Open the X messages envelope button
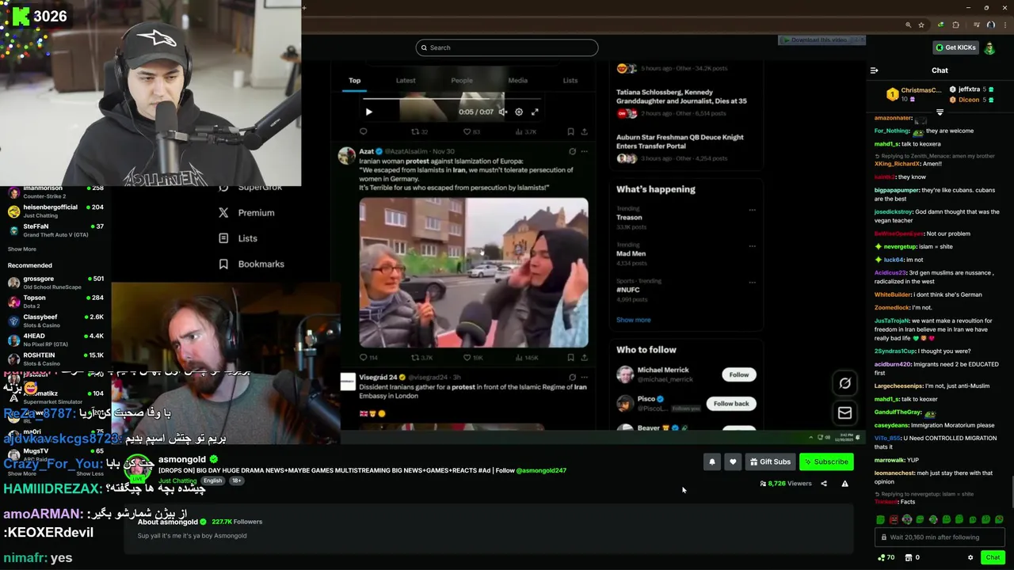The width and height of the screenshot is (1014, 570). pyautogui.click(x=845, y=412)
